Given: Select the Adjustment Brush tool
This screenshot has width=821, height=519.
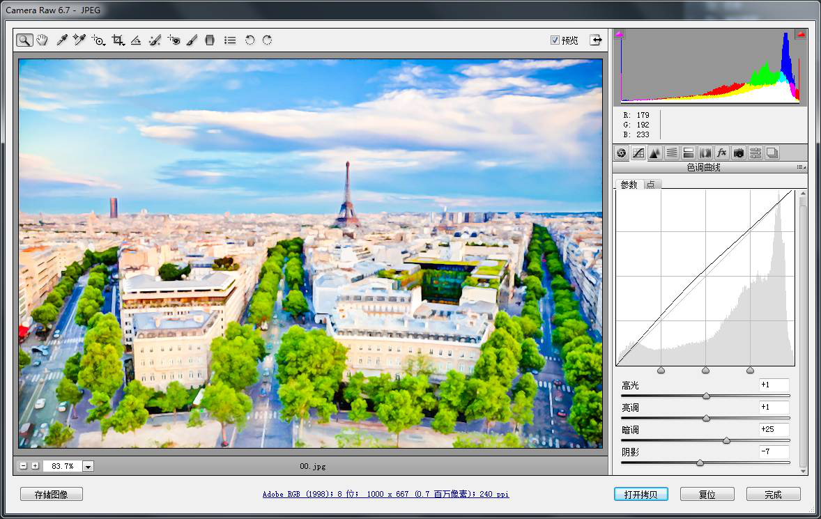Looking at the screenshot, I should coord(192,40).
